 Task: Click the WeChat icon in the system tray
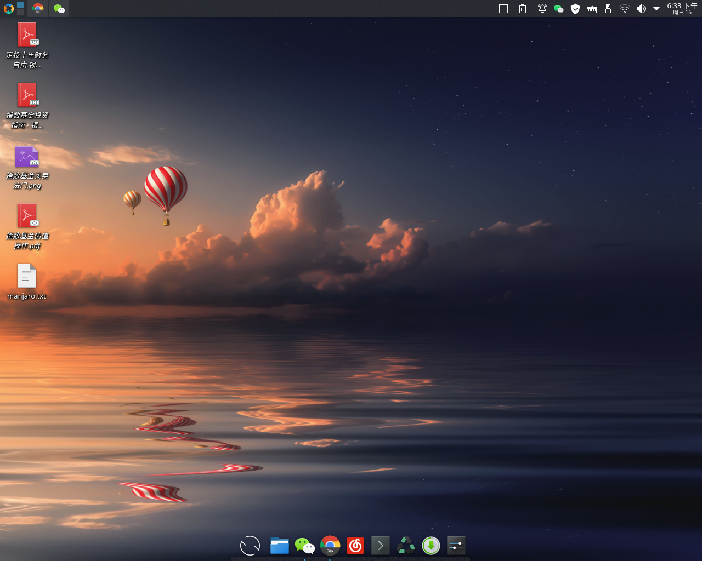click(559, 9)
